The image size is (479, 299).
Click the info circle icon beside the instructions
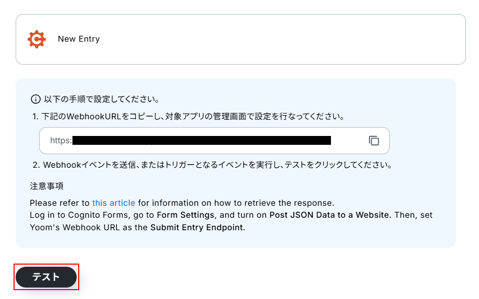(x=35, y=99)
